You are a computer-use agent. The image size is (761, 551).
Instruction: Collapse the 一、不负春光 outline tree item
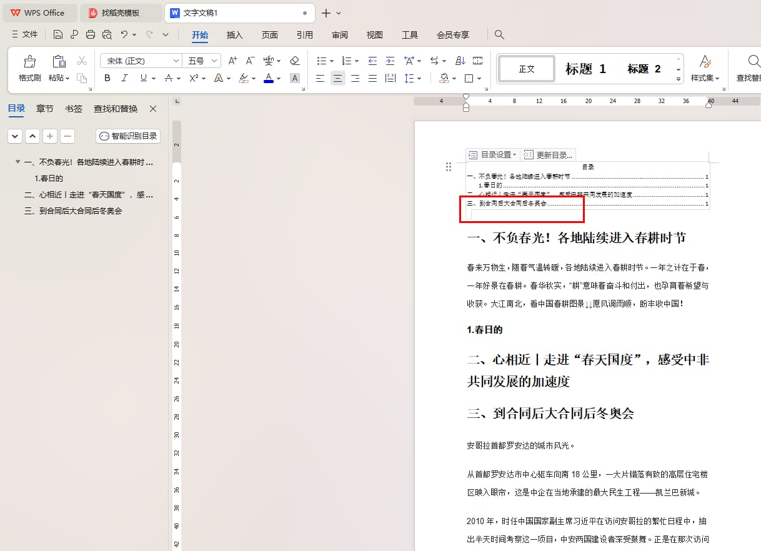pos(17,162)
